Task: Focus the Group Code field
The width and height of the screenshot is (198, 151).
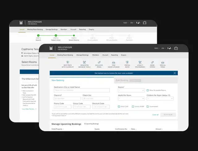Action: pos(82,107)
